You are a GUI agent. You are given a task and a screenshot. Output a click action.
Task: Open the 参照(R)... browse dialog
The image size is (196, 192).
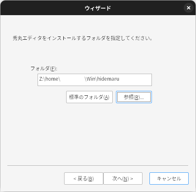click(x=134, y=97)
